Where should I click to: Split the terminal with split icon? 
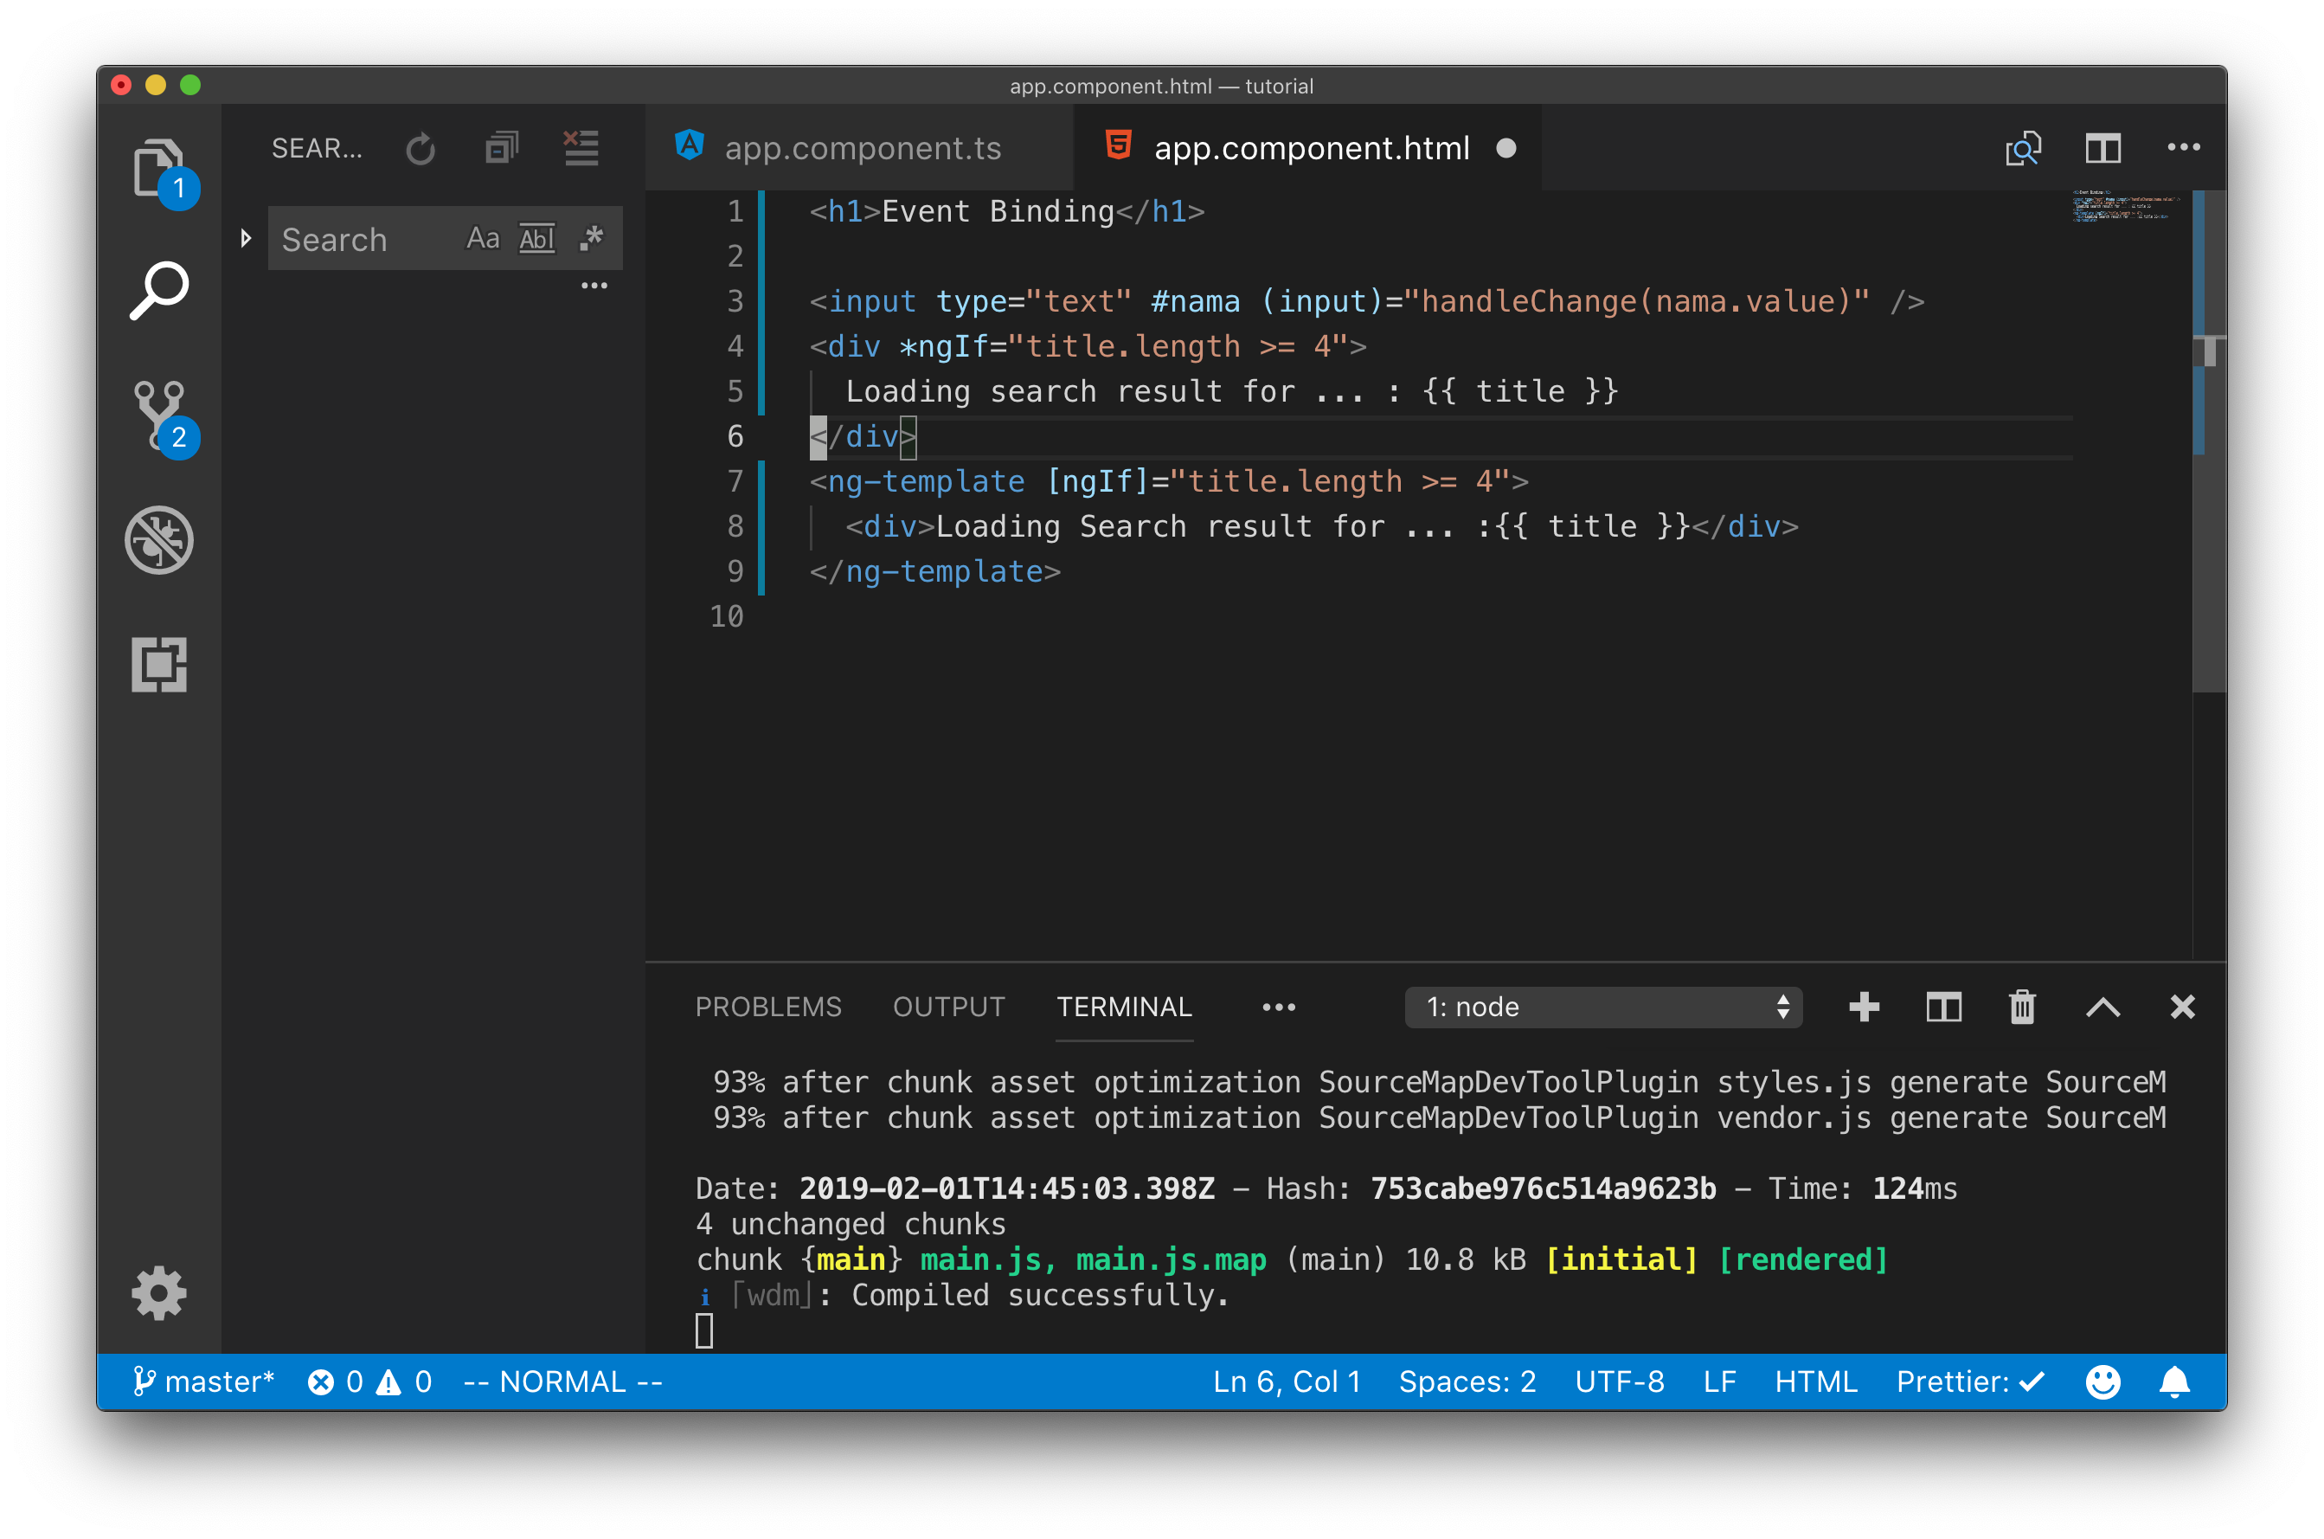pyautogui.click(x=1942, y=1006)
